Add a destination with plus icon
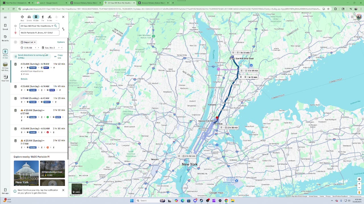364x204 pixels. point(15,42)
